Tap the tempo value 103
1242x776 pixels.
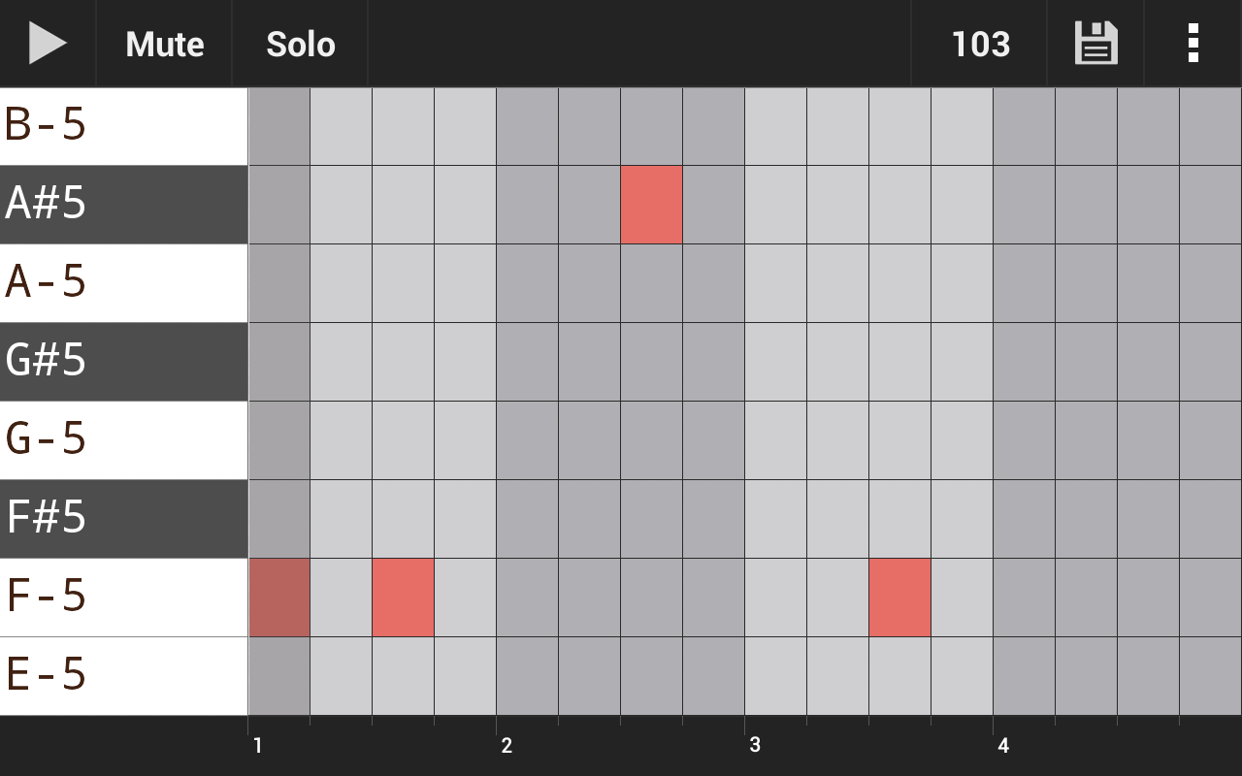[979, 44]
